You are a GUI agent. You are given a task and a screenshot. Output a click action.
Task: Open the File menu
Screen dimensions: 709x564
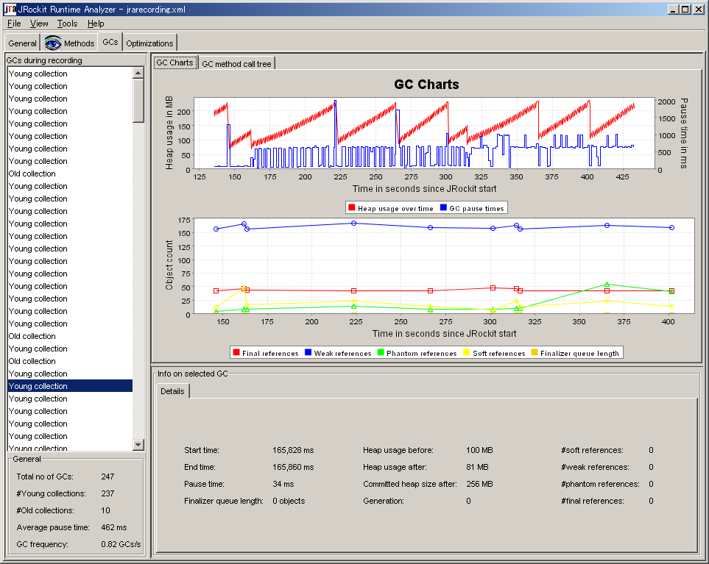14,24
